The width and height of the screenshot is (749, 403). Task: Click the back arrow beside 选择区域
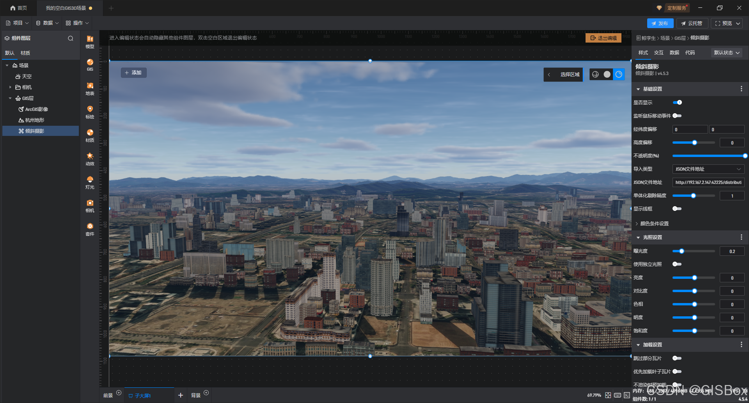coord(549,75)
